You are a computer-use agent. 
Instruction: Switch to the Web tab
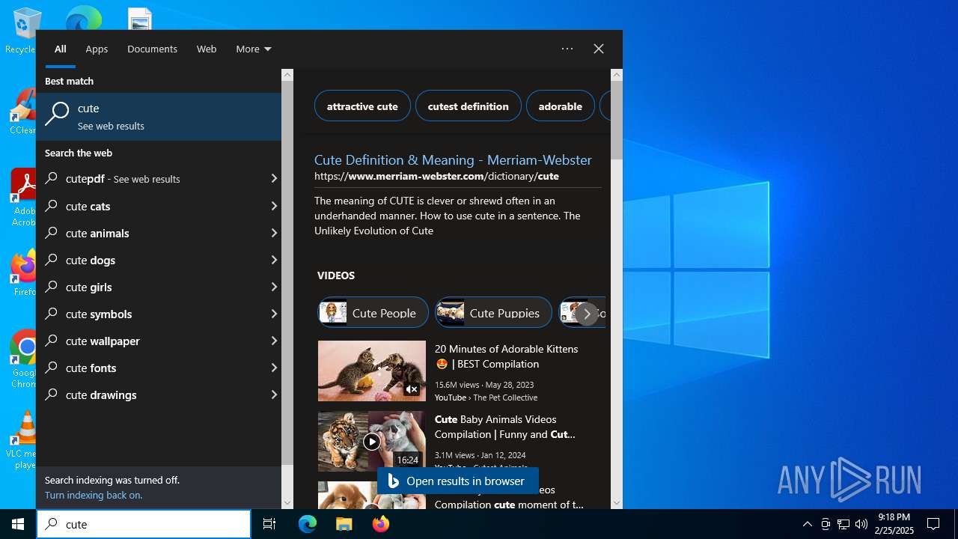[207, 49]
